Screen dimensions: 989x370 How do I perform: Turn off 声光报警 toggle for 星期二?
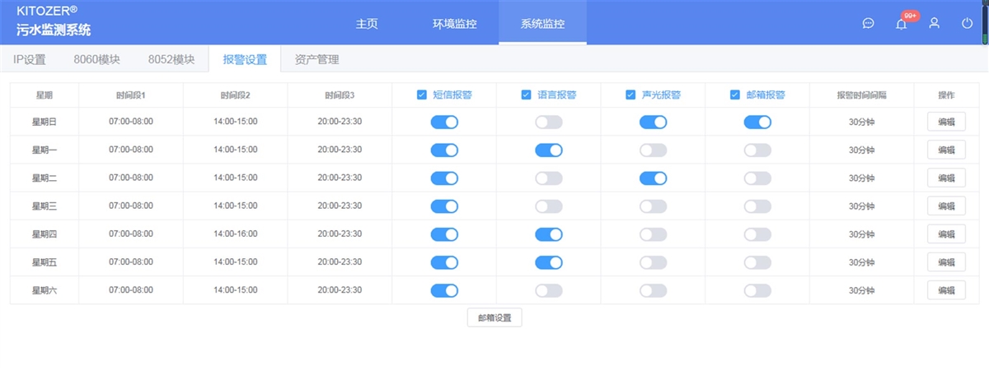pos(654,178)
